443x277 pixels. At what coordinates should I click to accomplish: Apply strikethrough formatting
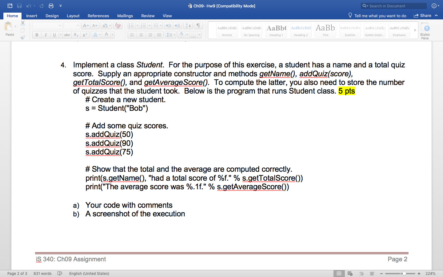click(x=67, y=34)
